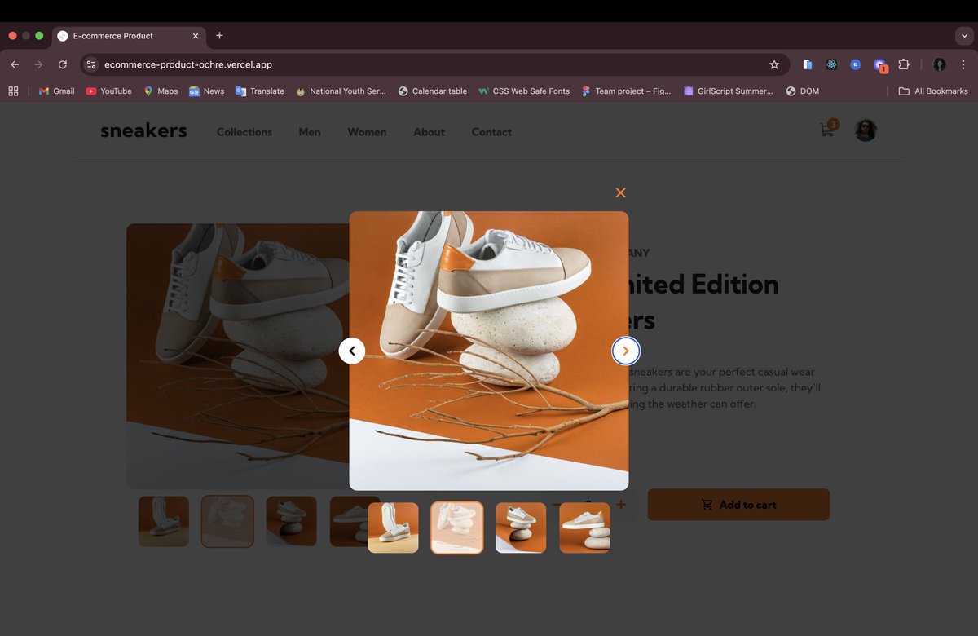Close the lightbox with the orange X
Image resolution: width=978 pixels, height=636 pixels.
tap(620, 192)
